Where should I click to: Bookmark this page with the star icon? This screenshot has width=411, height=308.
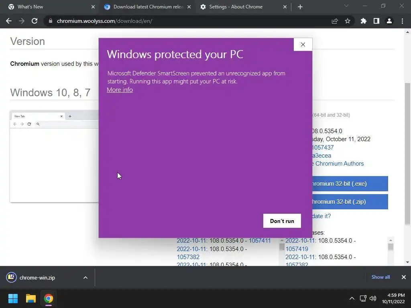(x=347, y=21)
